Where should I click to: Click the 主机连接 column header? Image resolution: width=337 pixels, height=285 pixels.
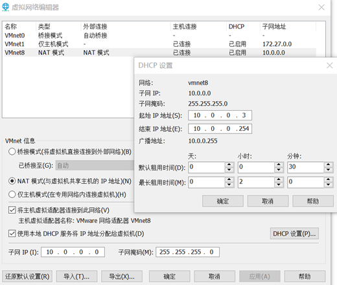coord(198,27)
